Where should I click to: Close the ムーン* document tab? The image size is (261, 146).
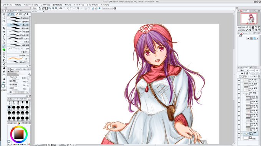point(43,11)
